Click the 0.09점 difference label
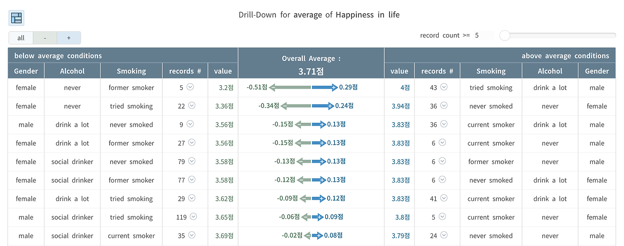The image size is (624, 246). (334, 217)
